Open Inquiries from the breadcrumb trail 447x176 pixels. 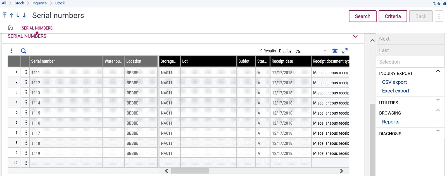(x=39, y=3)
